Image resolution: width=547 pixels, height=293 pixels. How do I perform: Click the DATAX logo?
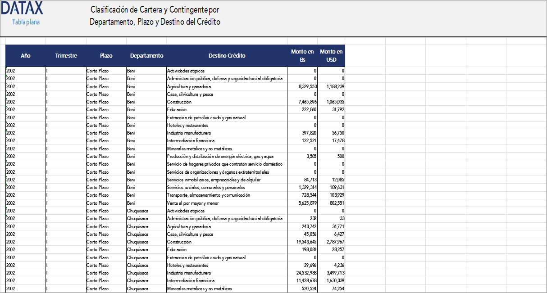pyautogui.click(x=23, y=8)
